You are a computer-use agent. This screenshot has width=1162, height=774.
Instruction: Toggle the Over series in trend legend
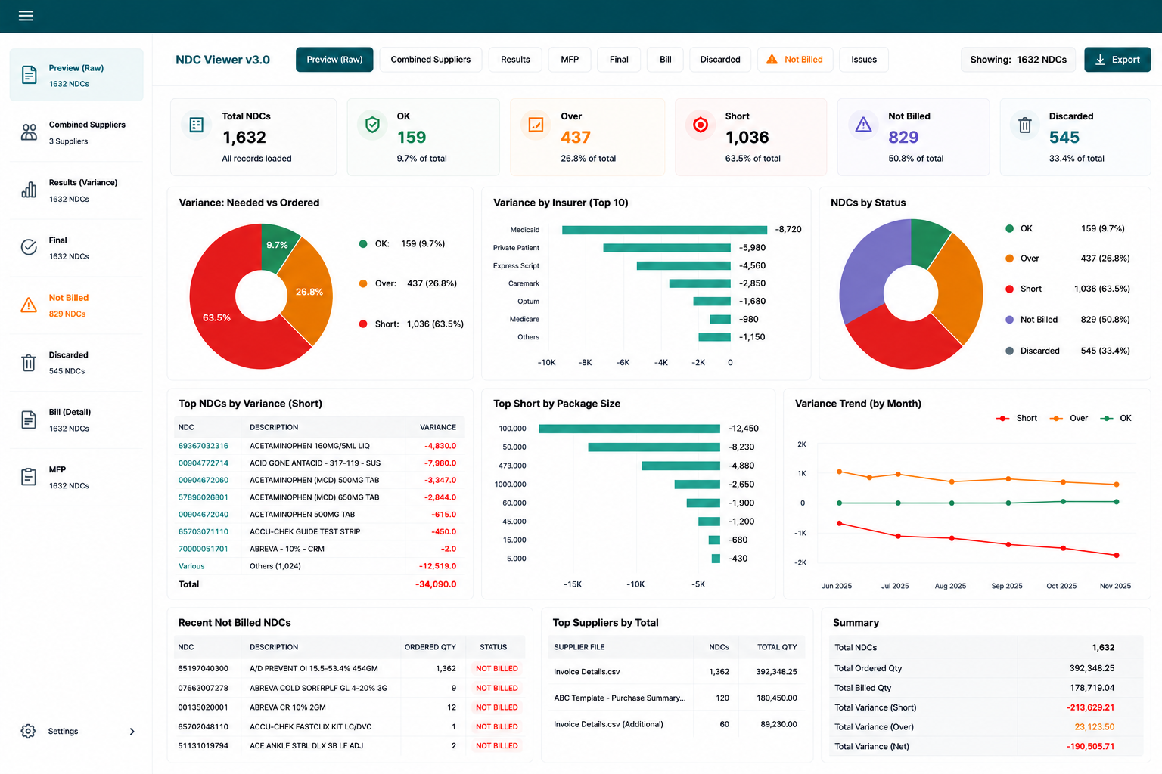1069,418
